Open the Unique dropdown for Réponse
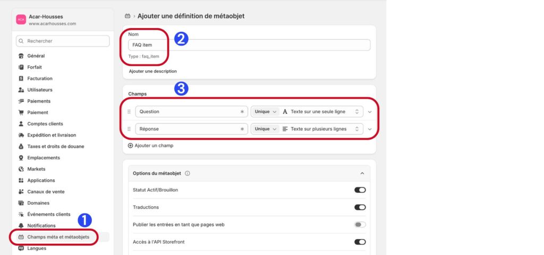544x255 pixels. (266, 129)
